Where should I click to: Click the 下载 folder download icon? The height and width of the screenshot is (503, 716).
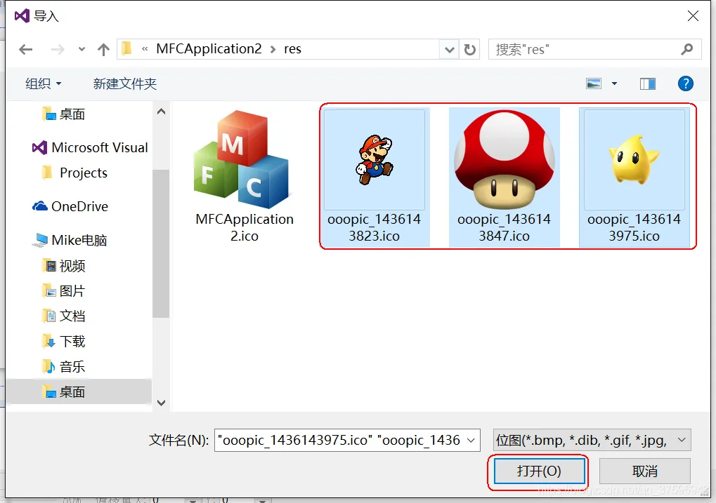pos(48,341)
